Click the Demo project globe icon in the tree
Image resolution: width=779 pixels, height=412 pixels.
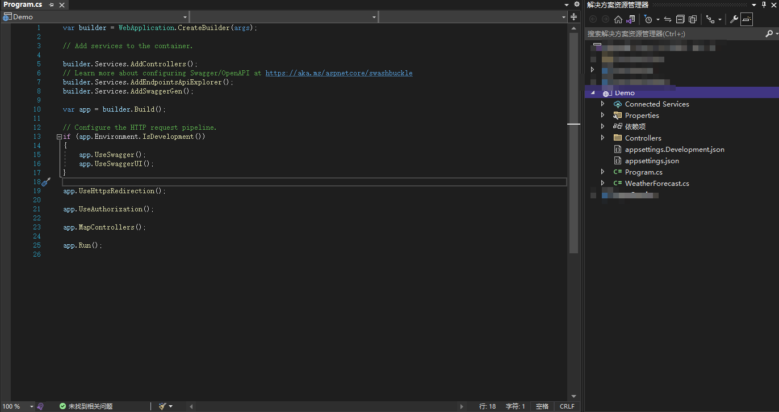point(606,94)
